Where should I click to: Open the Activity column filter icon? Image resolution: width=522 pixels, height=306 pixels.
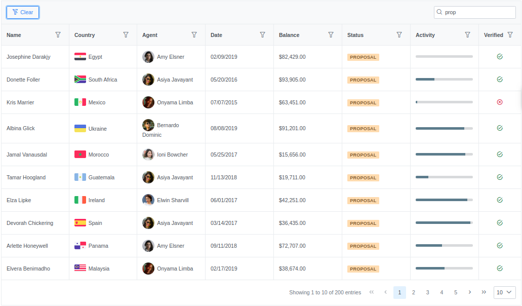click(x=467, y=35)
